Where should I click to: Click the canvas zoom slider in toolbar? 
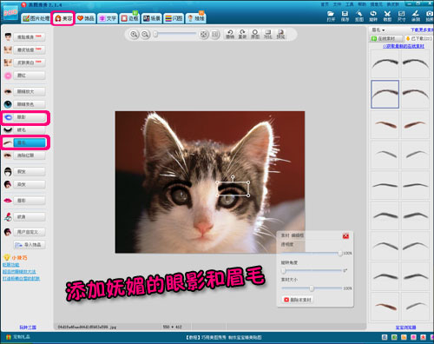175,35
